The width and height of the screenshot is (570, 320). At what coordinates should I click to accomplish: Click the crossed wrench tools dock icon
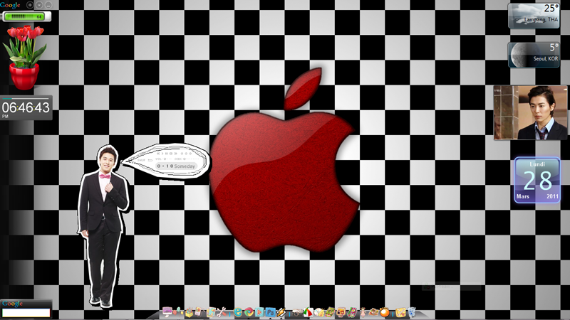click(x=222, y=312)
